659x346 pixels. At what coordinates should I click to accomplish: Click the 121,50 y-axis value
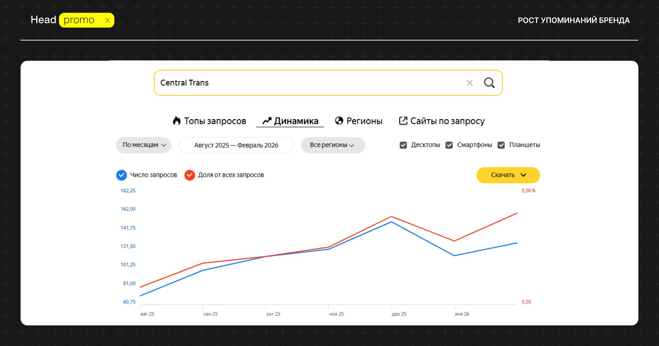click(128, 246)
